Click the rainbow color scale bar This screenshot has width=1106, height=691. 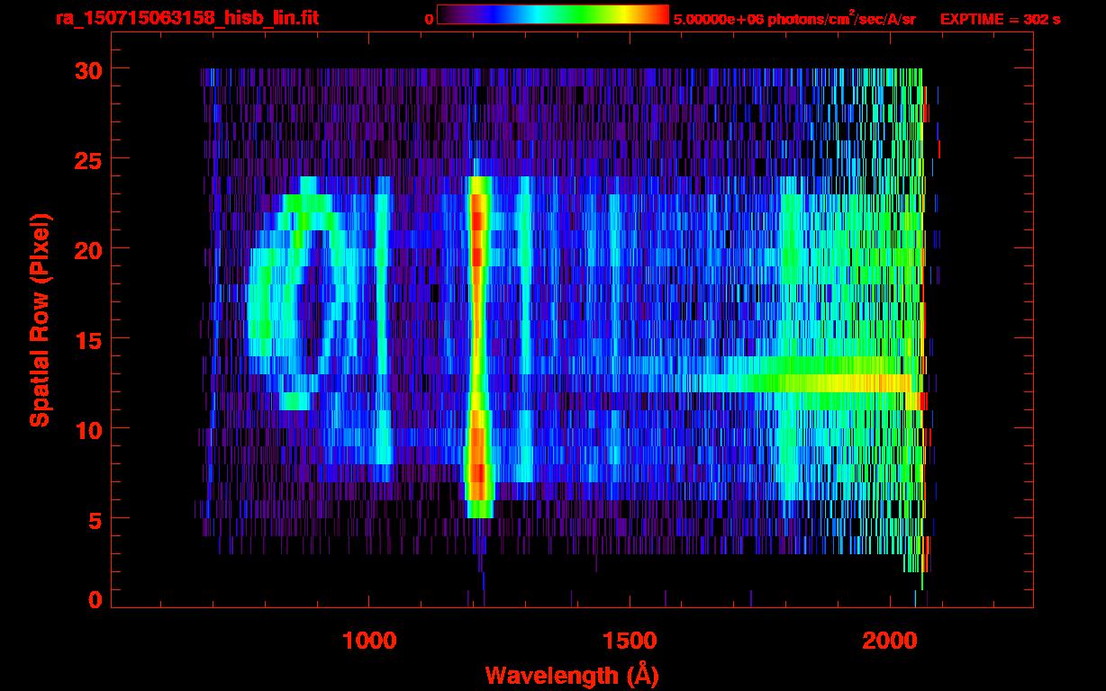click(552, 14)
